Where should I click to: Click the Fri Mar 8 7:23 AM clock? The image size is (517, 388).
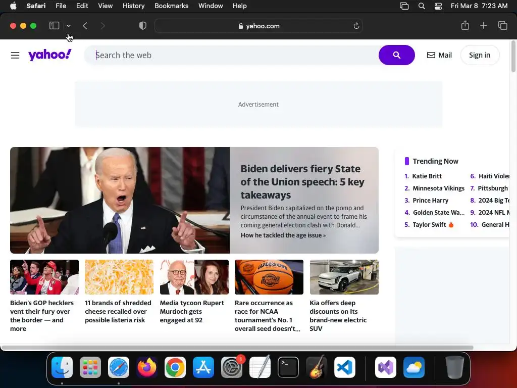pyautogui.click(x=479, y=6)
